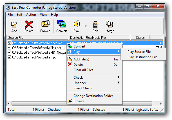Screen dimensions: 172x120
Task: Click the Selected 1 File(s) status bar value
Action: (121, 110)
